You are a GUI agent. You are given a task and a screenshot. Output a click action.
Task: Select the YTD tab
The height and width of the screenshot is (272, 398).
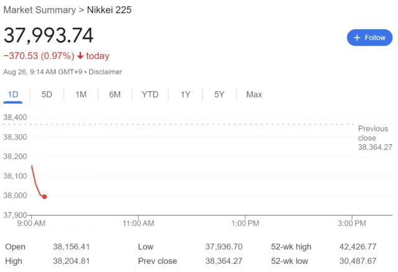tap(150, 94)
